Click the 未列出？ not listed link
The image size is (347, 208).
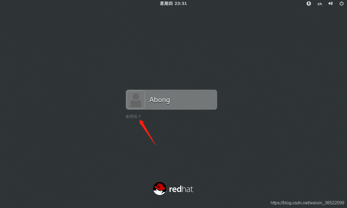coord(133,116)
